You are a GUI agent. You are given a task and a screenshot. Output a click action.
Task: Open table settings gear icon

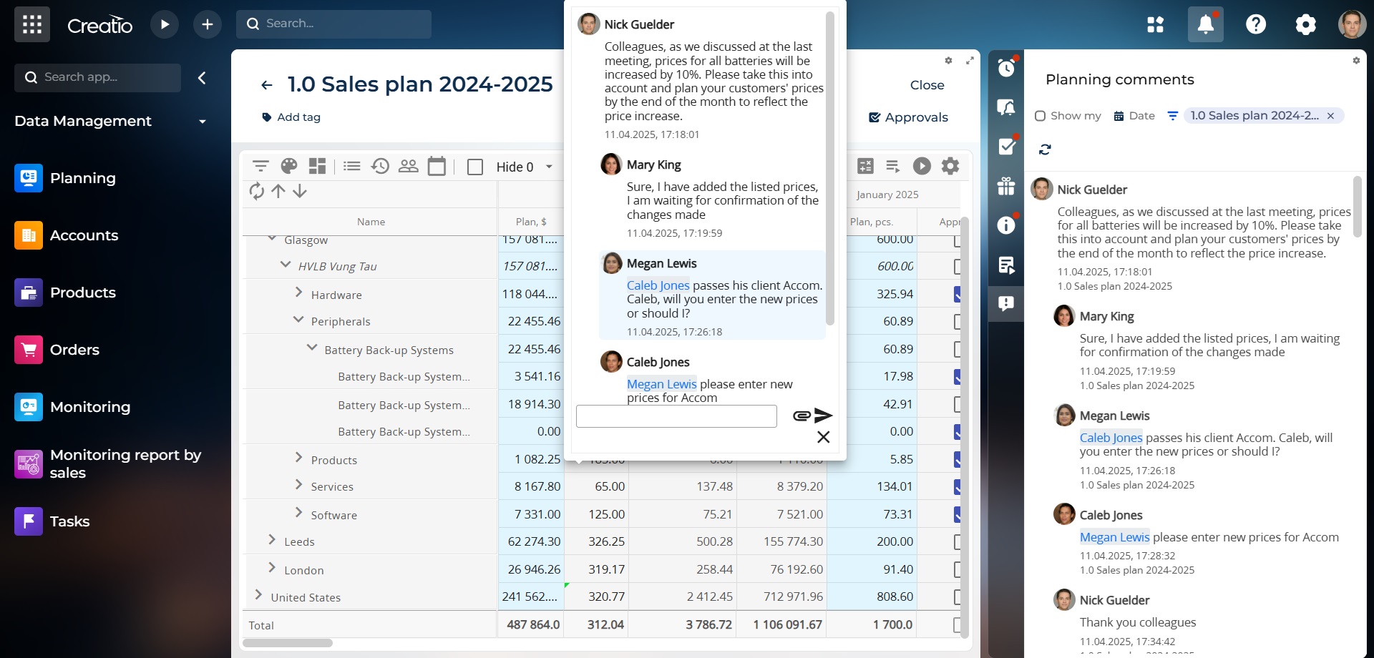tap(950, 167)
